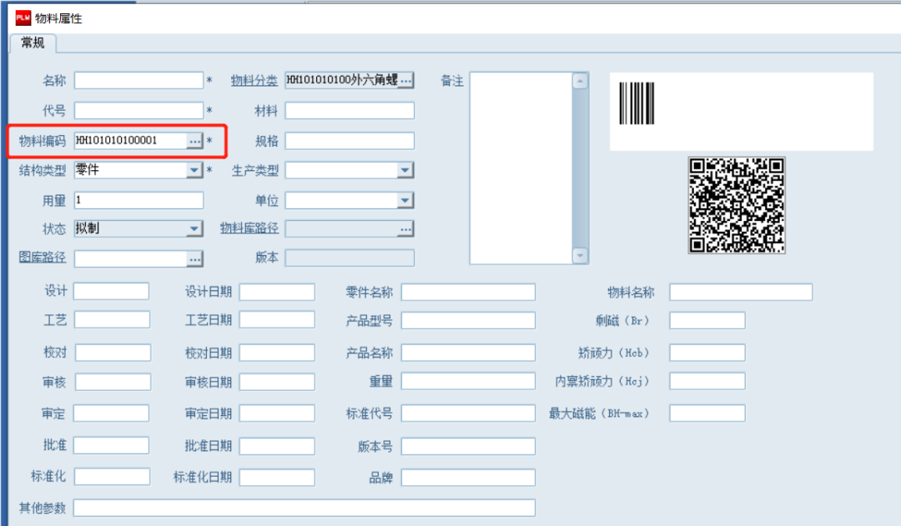
Task: Click the 备注 scrollbar up arrow
Action: tap(581, 82)
